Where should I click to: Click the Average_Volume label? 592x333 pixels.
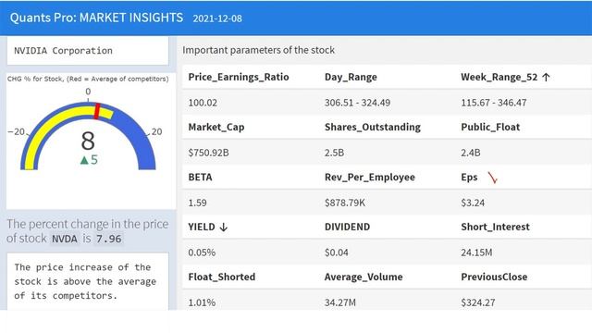(x=364, y=277)
